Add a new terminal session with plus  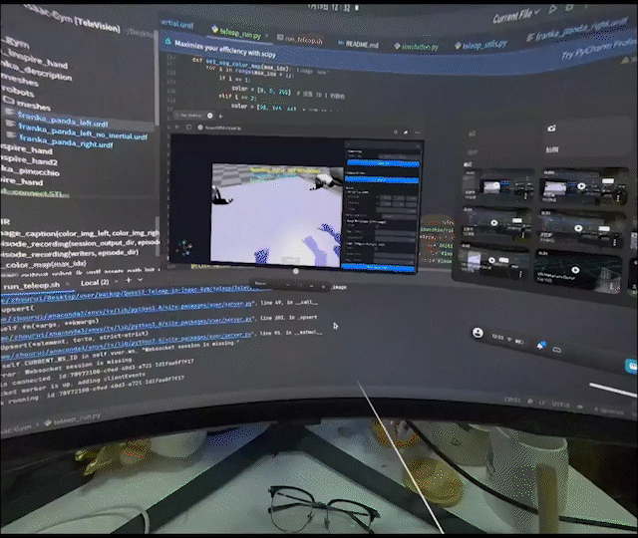(129, 280)
